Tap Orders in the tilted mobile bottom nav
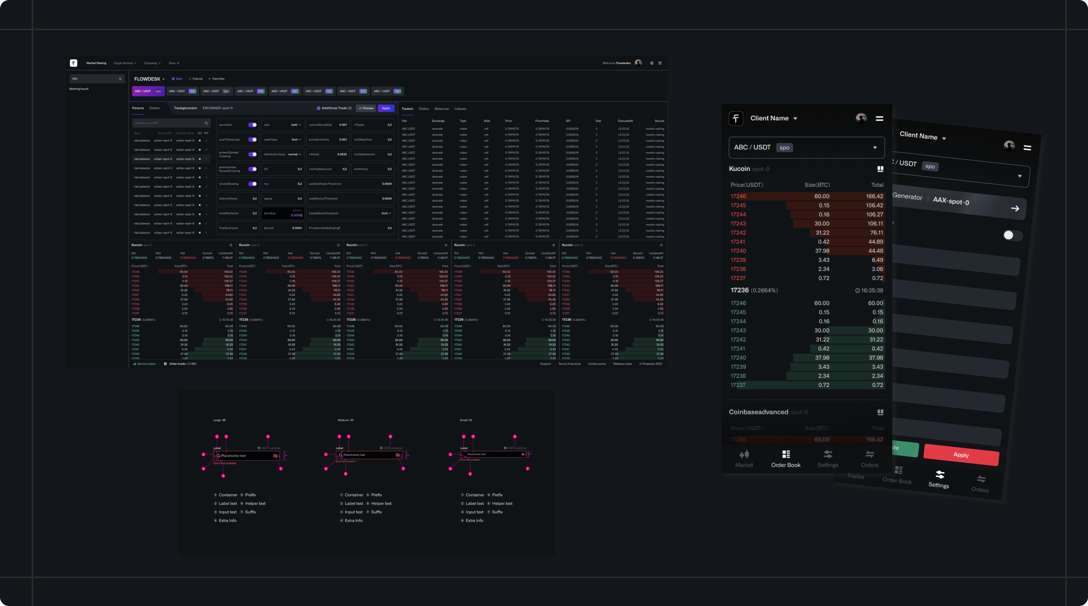The width and height of the screenshot is (1088, 606). point(980,484)
